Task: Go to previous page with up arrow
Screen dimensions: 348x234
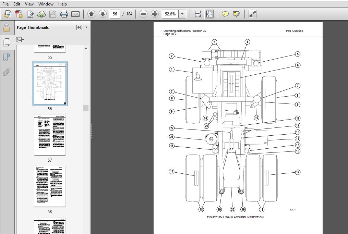Action: point(91,14)
